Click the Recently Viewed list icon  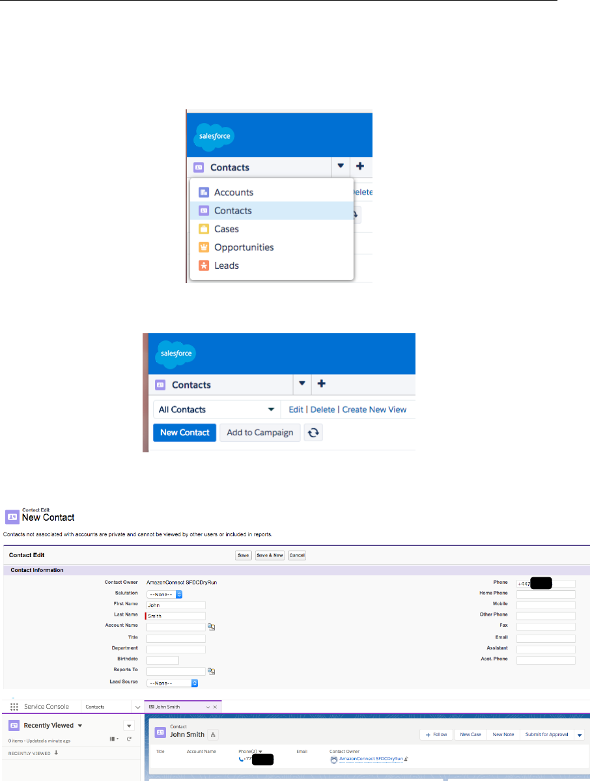14,726
